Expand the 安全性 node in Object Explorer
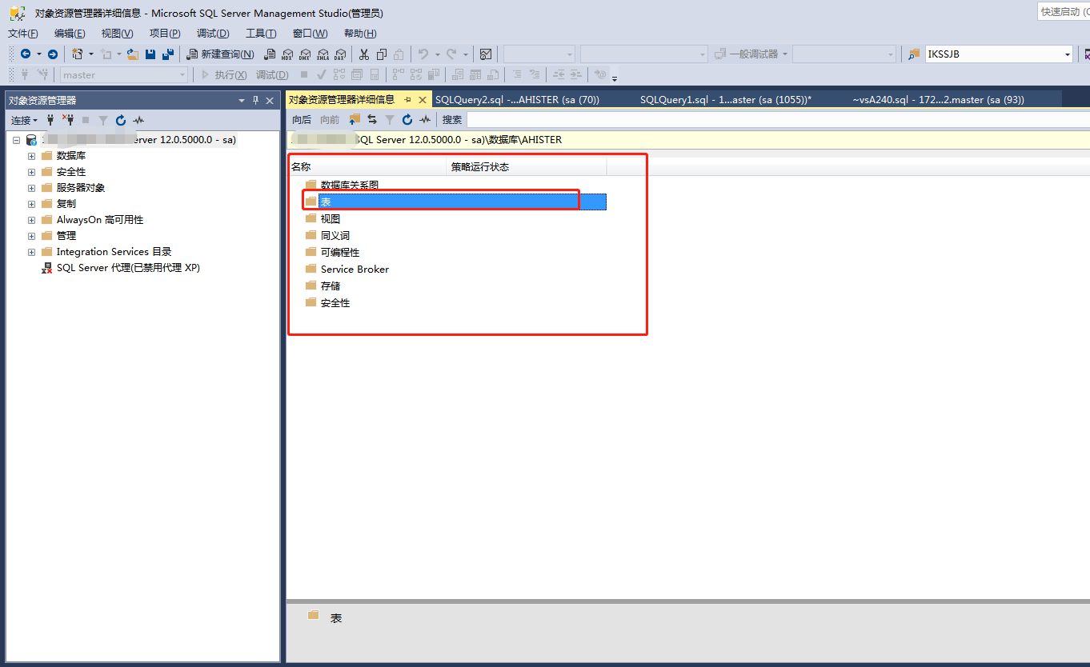1090x667 pixels. [32, 172]
